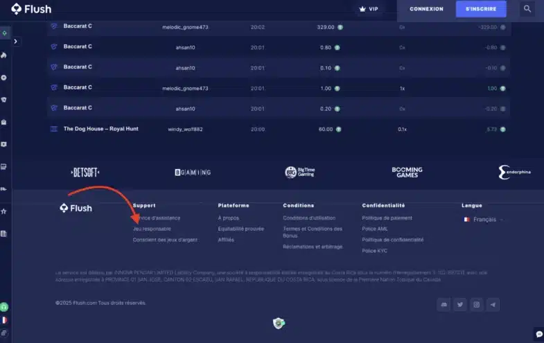This screenshot has height=343, width=544.
Task: Click the Confidentialité footer heading
Action: 383,205
